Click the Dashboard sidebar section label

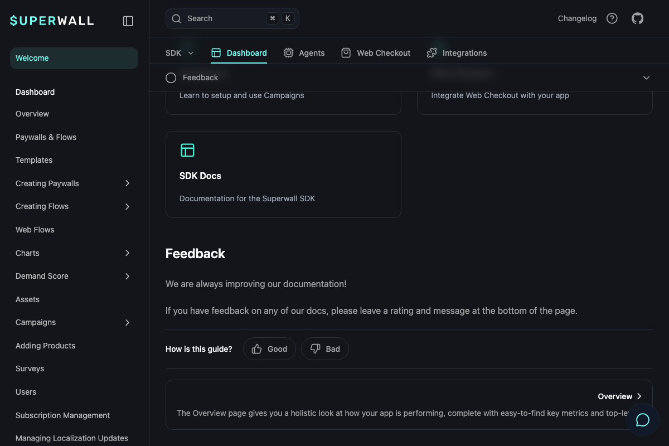(x=35, y=92)
